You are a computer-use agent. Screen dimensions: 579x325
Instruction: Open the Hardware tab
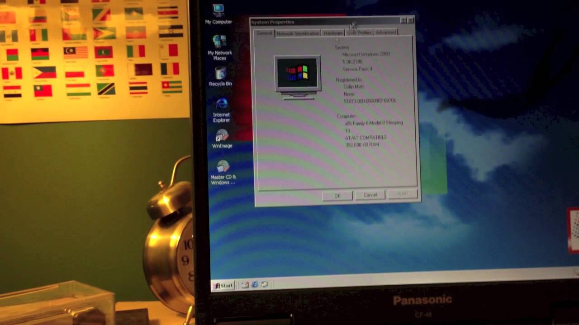pyautogui.click(x=333, y=33)
